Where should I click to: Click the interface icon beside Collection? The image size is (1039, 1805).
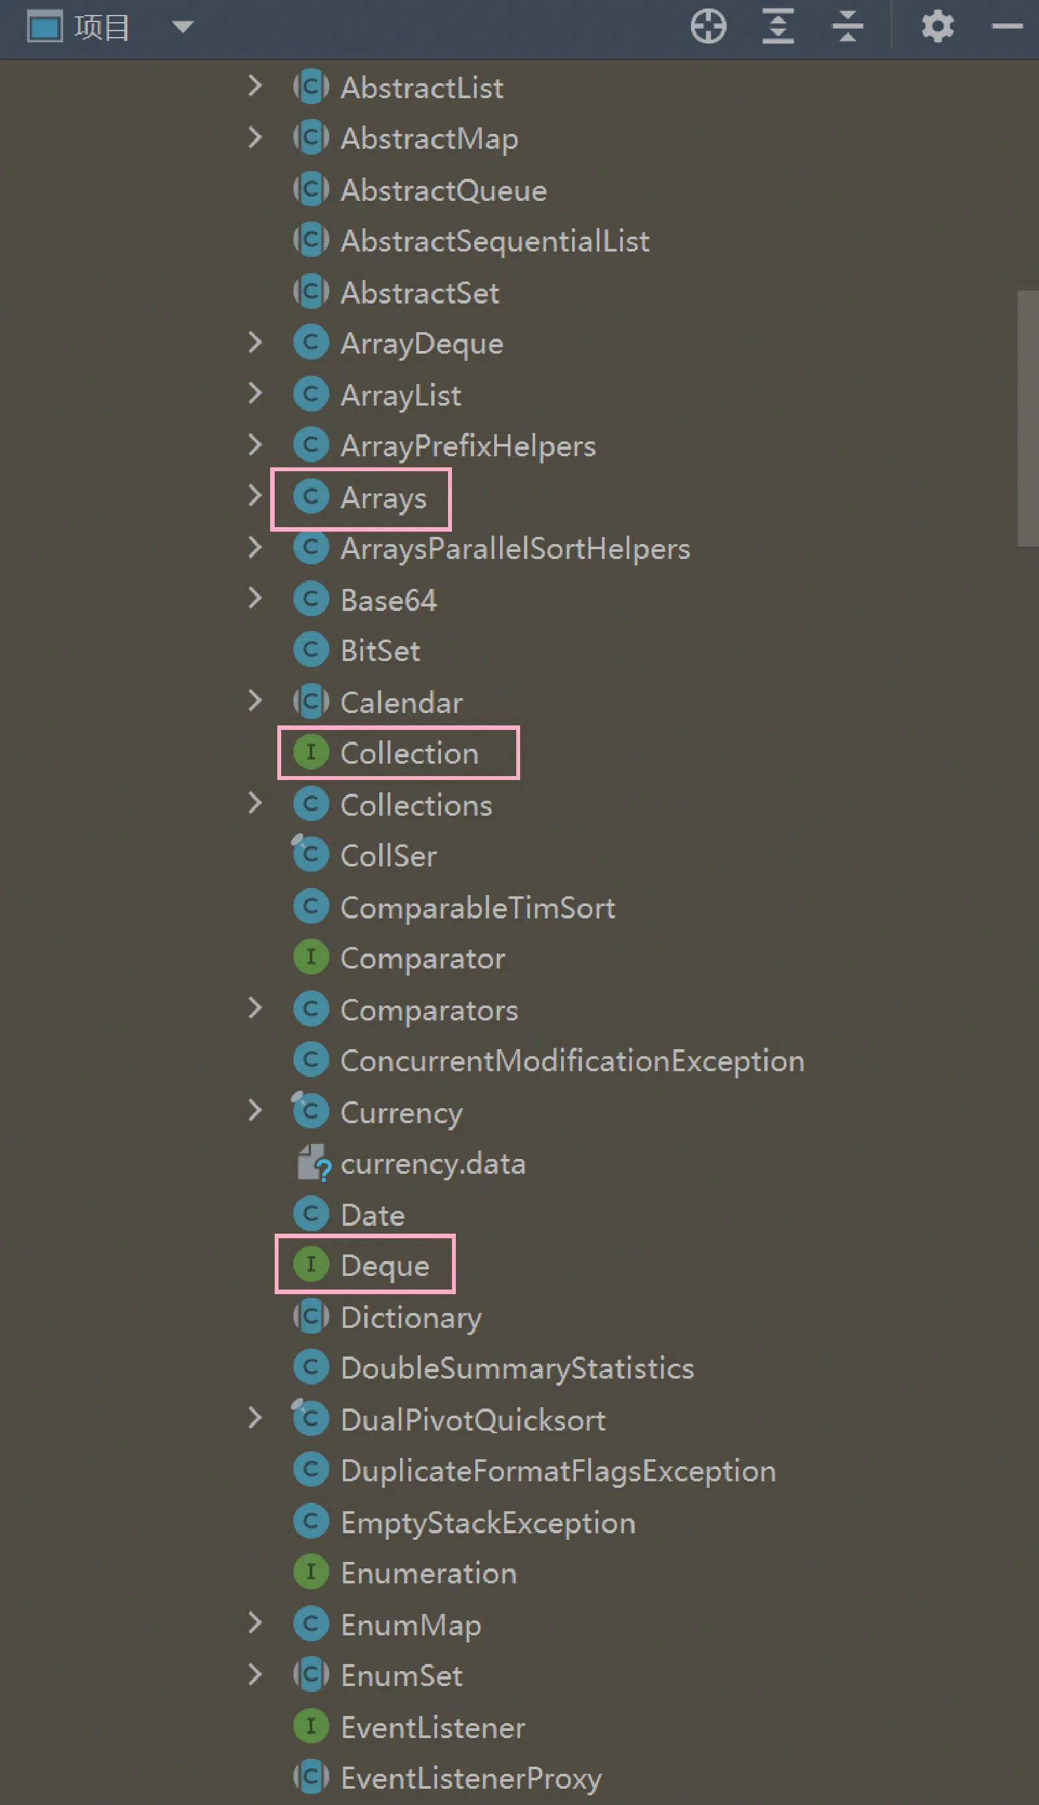(311, 752)
